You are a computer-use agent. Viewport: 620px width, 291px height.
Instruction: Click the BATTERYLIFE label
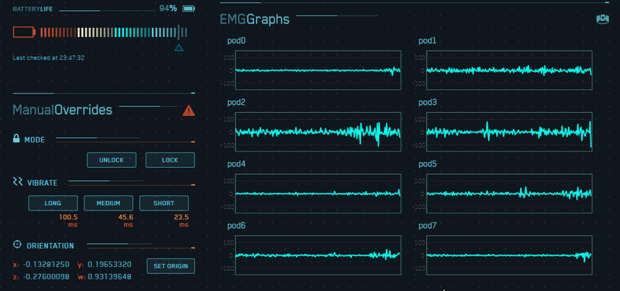(x=33, y=9)
